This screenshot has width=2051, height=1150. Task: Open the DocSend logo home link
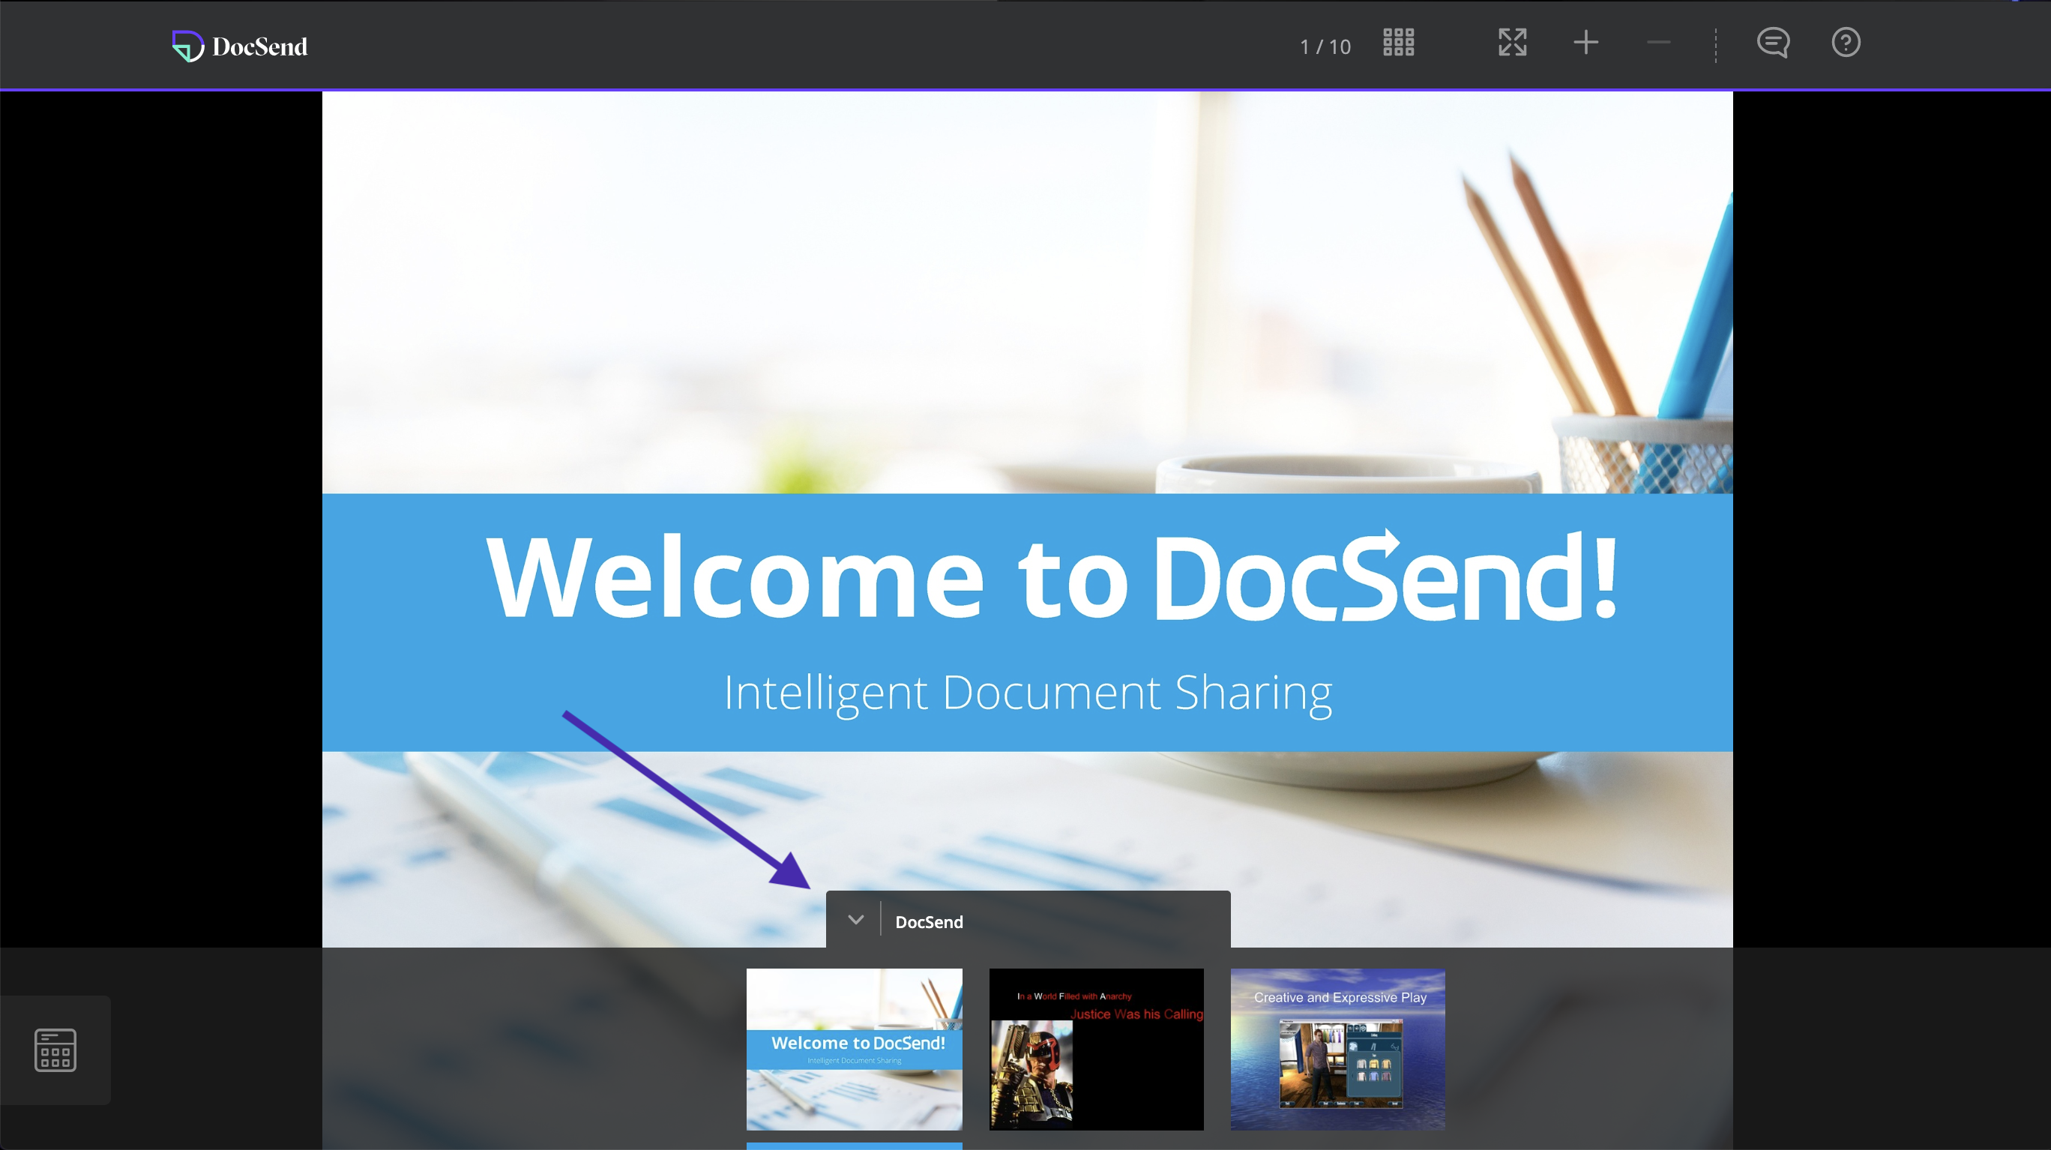tap(240, 46)
